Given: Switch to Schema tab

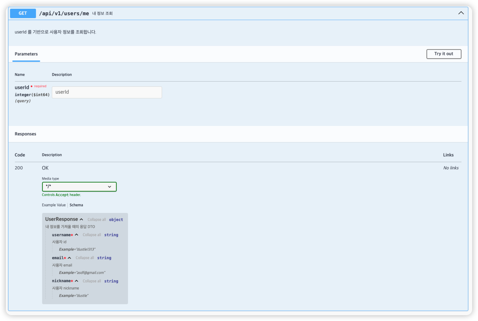Looking at the screenshot, I should pyautogui.click(x=76, y=205).
